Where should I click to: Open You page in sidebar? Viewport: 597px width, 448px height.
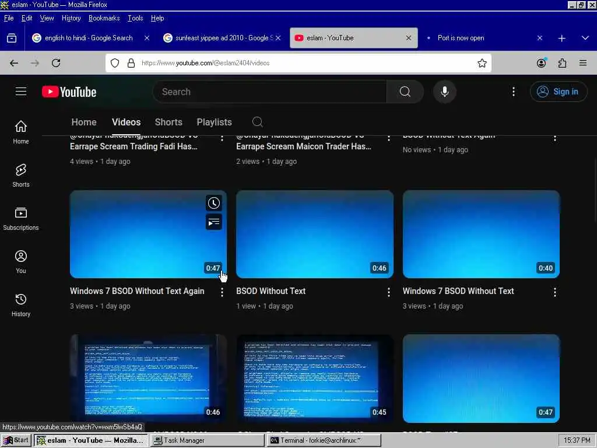21,262
